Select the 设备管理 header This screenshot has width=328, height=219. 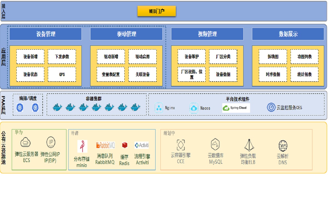point(46,34)
